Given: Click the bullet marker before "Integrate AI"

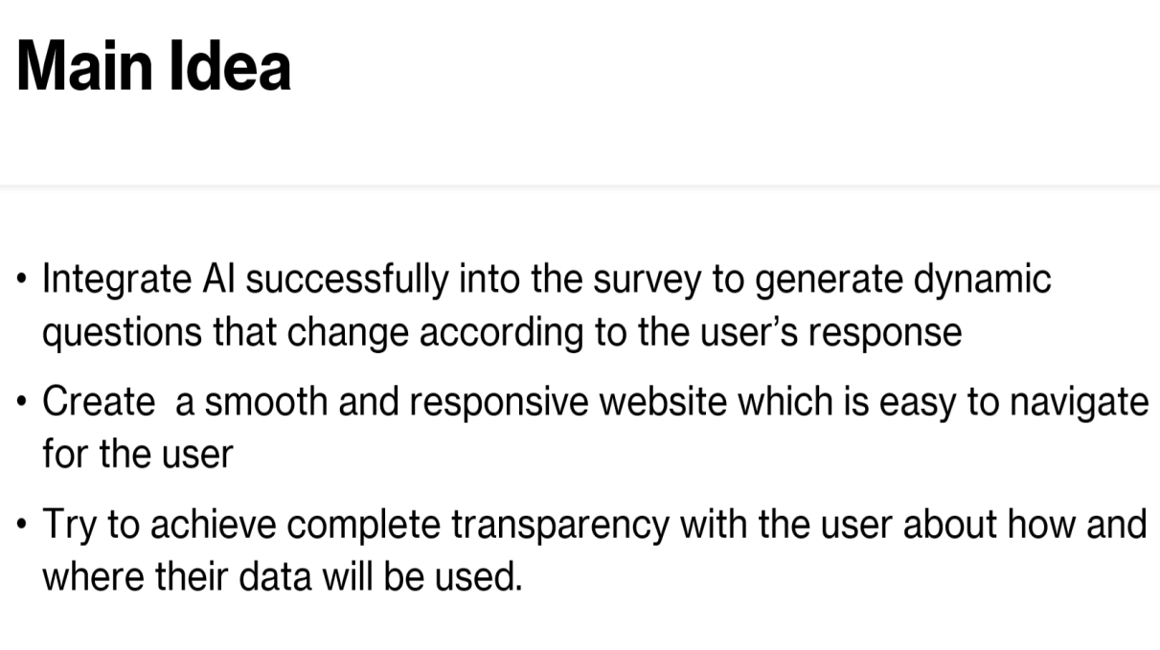Looking at the screenshot, I should click(22, 282).
